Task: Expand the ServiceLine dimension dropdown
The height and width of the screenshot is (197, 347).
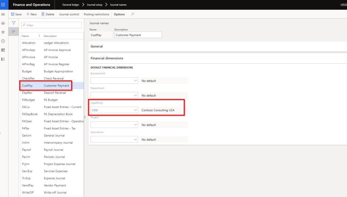Action: click(136, 139)
